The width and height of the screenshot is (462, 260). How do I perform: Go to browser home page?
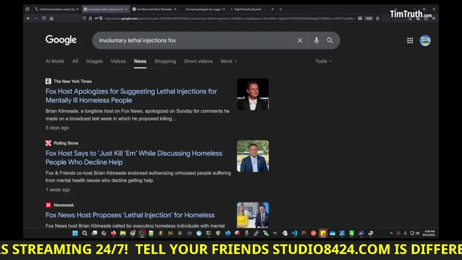pyautogui.click(x=52, y=18)
